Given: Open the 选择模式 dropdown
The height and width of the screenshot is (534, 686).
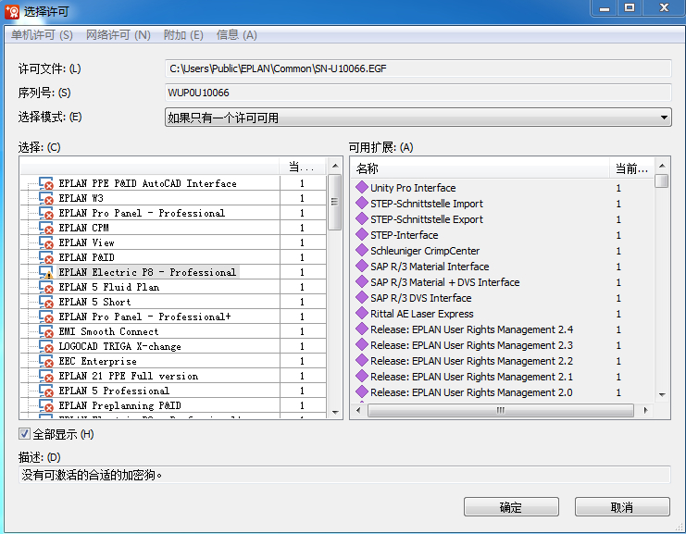Looking at the screenshot, I should pos(418,118).
